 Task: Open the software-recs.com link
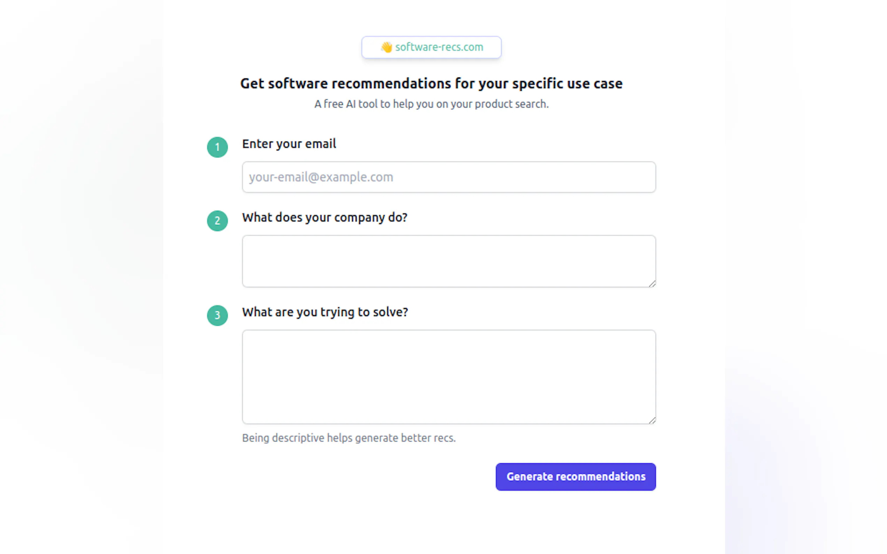tap(439, 47)
